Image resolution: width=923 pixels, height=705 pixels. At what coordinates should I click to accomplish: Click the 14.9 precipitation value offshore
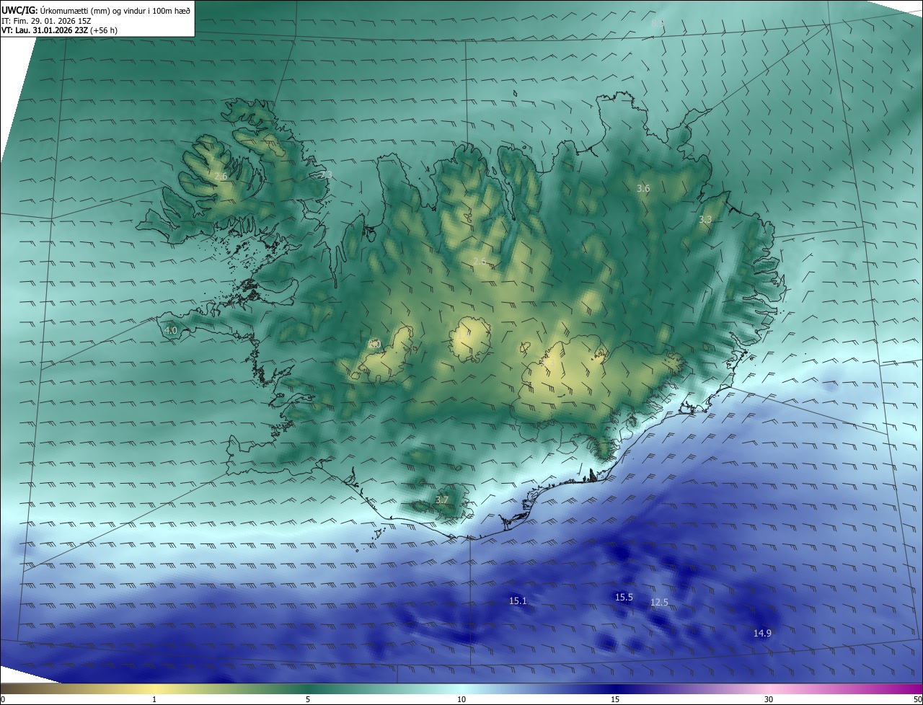tap(762, 633)
